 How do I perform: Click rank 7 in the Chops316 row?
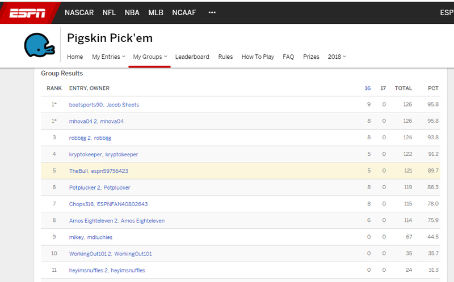[54, 204]
